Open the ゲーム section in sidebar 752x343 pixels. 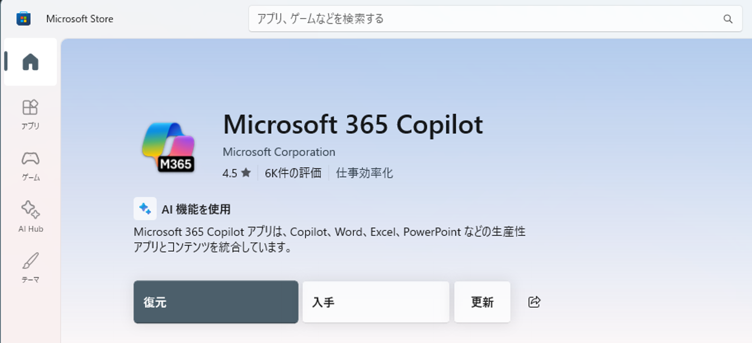[x=30, y=166]
